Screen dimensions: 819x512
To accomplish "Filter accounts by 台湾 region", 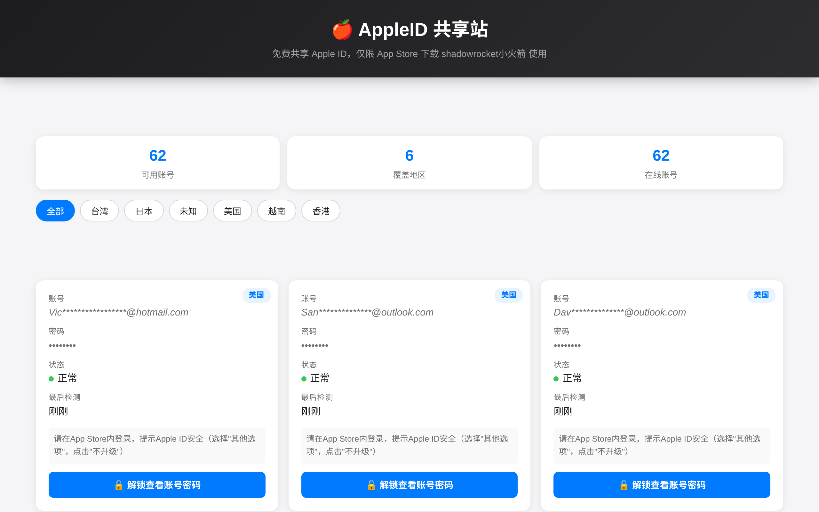I will 99,211.
